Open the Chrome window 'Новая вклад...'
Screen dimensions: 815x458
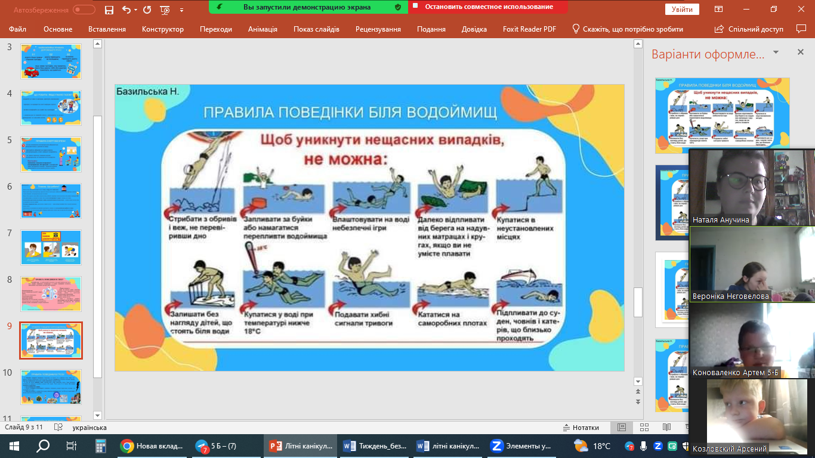152,445
